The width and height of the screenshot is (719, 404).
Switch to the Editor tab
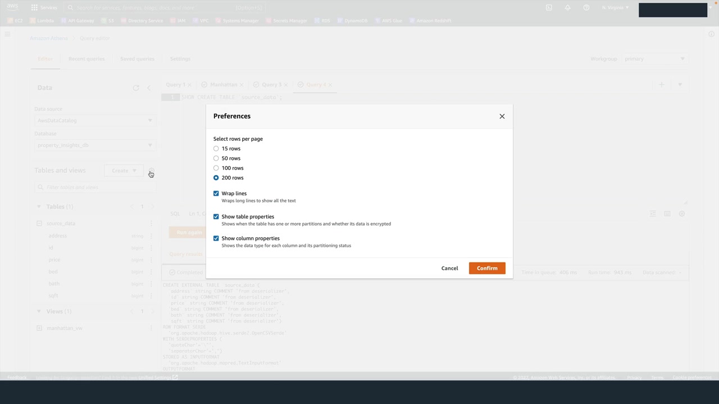pos(45,59)
